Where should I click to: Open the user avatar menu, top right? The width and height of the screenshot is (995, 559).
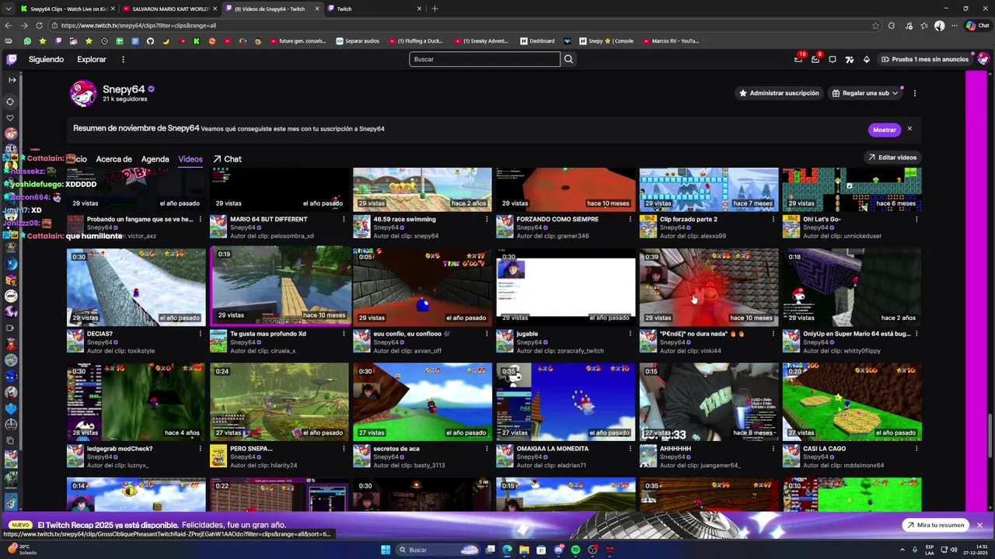click(x=983, y=59)
